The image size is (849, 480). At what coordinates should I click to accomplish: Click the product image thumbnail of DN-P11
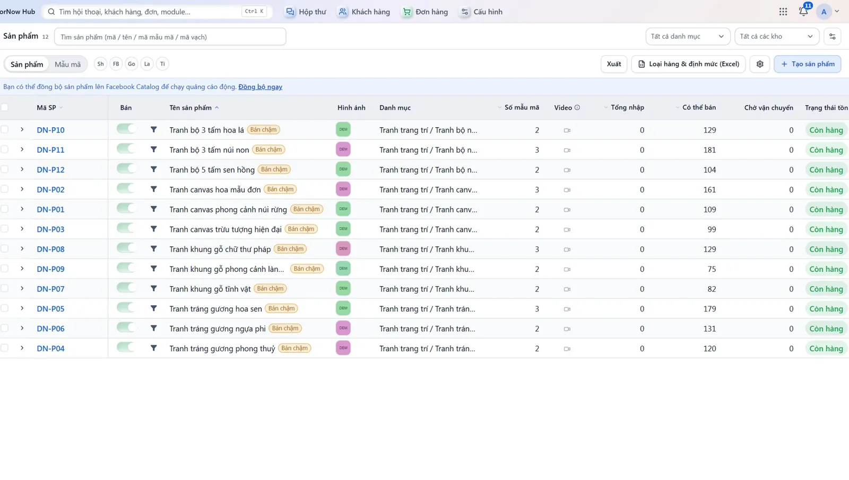343,149
